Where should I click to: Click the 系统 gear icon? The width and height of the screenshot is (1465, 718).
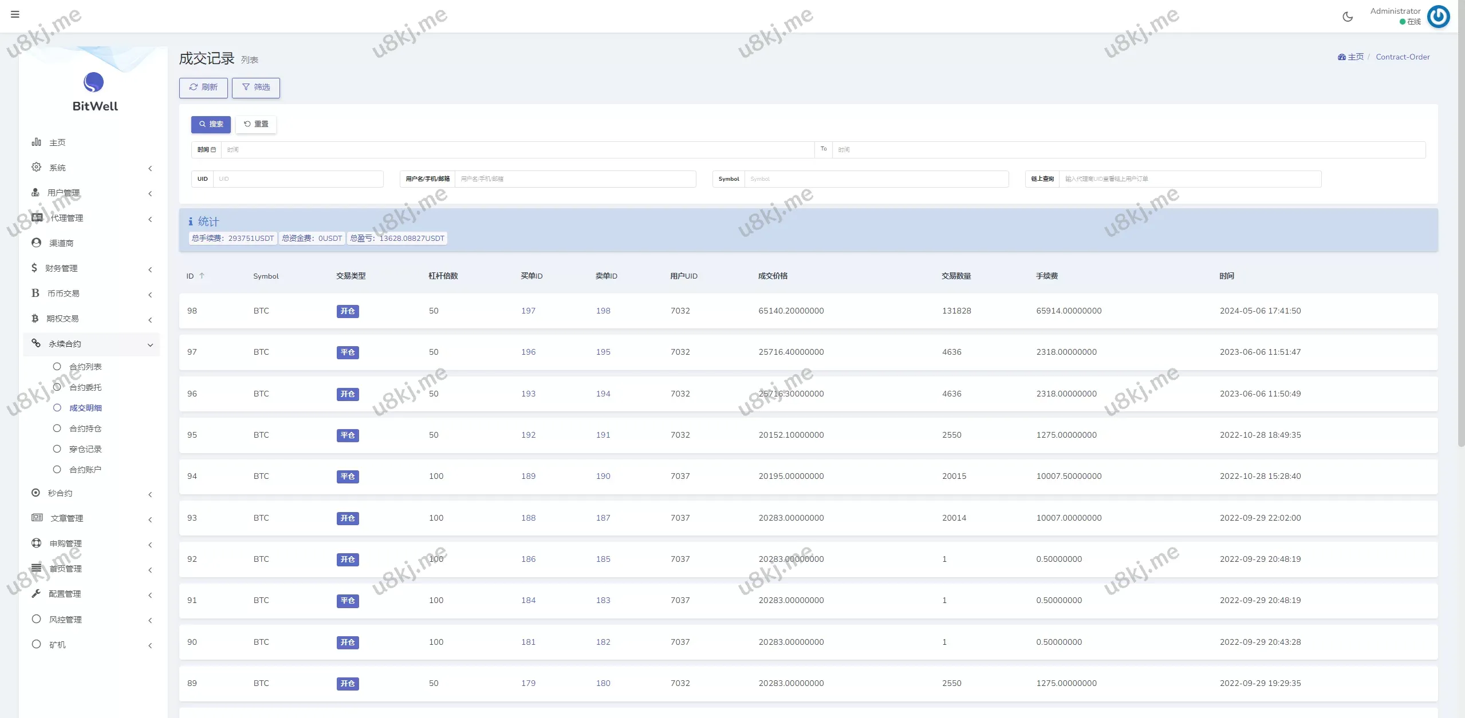pyautogui.click(x=36, y=167)
